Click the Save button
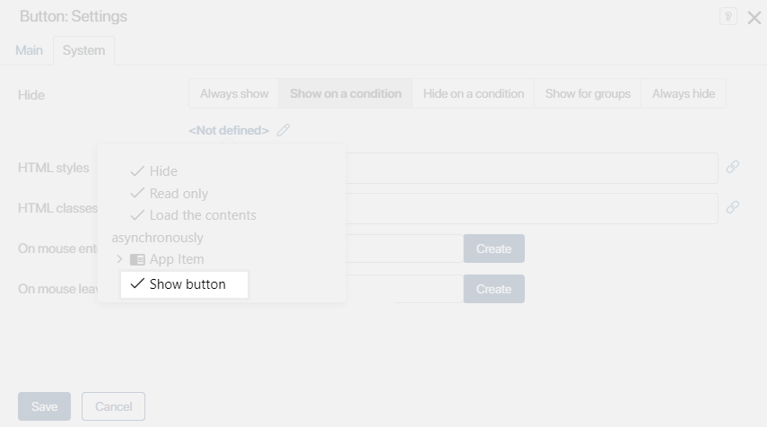The width and height of the screenshot is (767, 427). pyautogui.click(x=44, y=406)
